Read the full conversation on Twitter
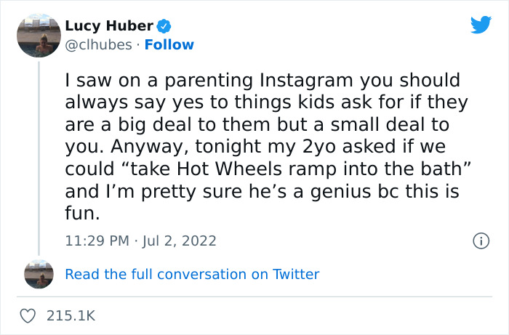 (192, 274)
